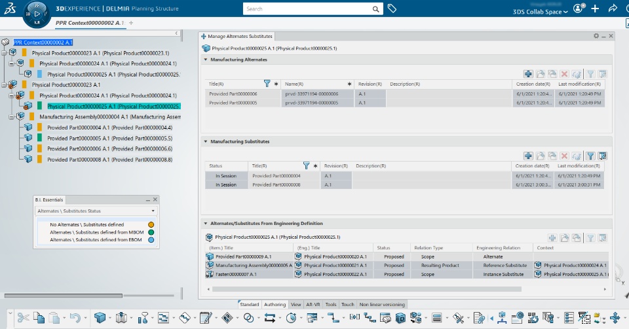The image size is (629, 329).
Task: Open PPR Context00000002 A.1 document tab
Action: [90, 23]
